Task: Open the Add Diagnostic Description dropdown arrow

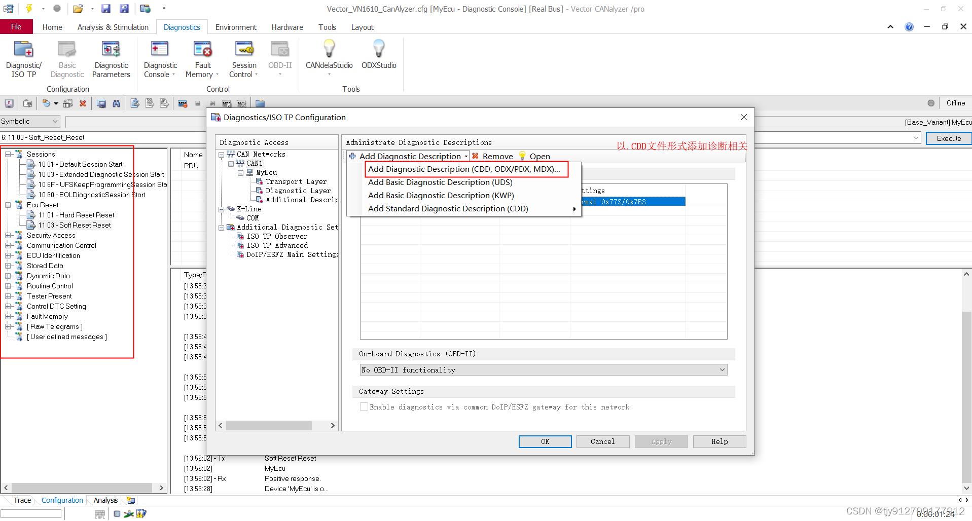Action: [466, 157]
